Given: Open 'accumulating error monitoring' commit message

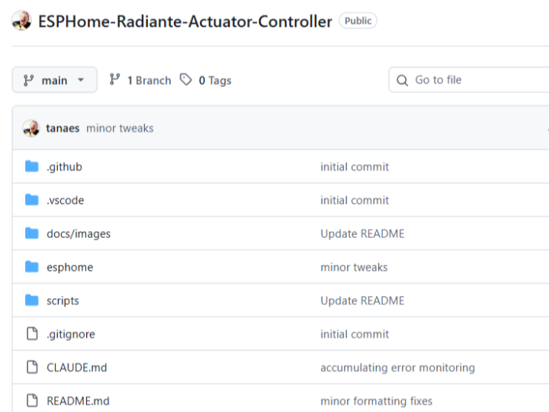Looking at the screenshot, I should click(397, 368).
